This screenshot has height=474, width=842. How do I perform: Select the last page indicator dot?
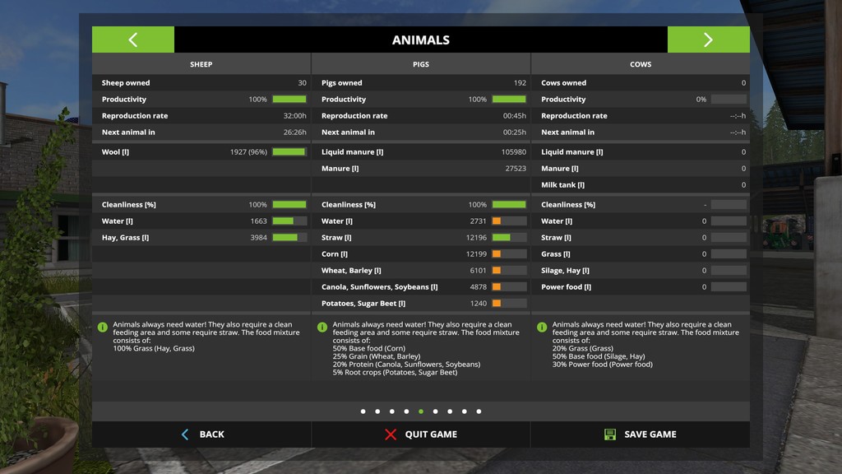pos(479,411)
